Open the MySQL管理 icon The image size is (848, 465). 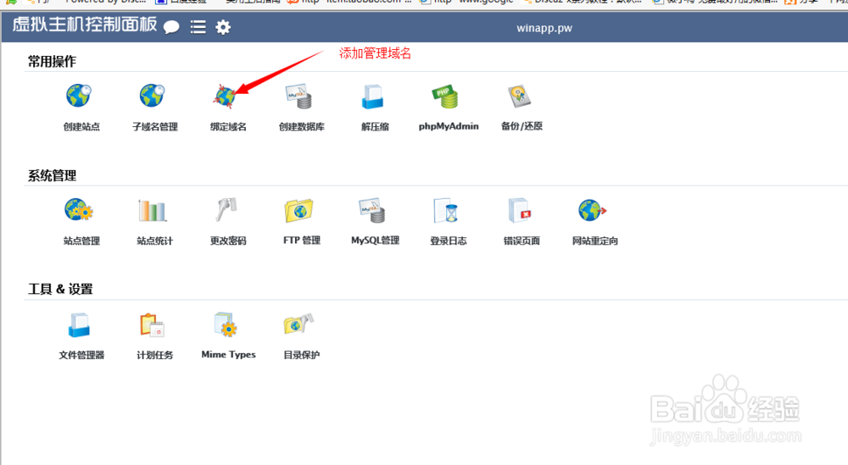tap(372, 211)
